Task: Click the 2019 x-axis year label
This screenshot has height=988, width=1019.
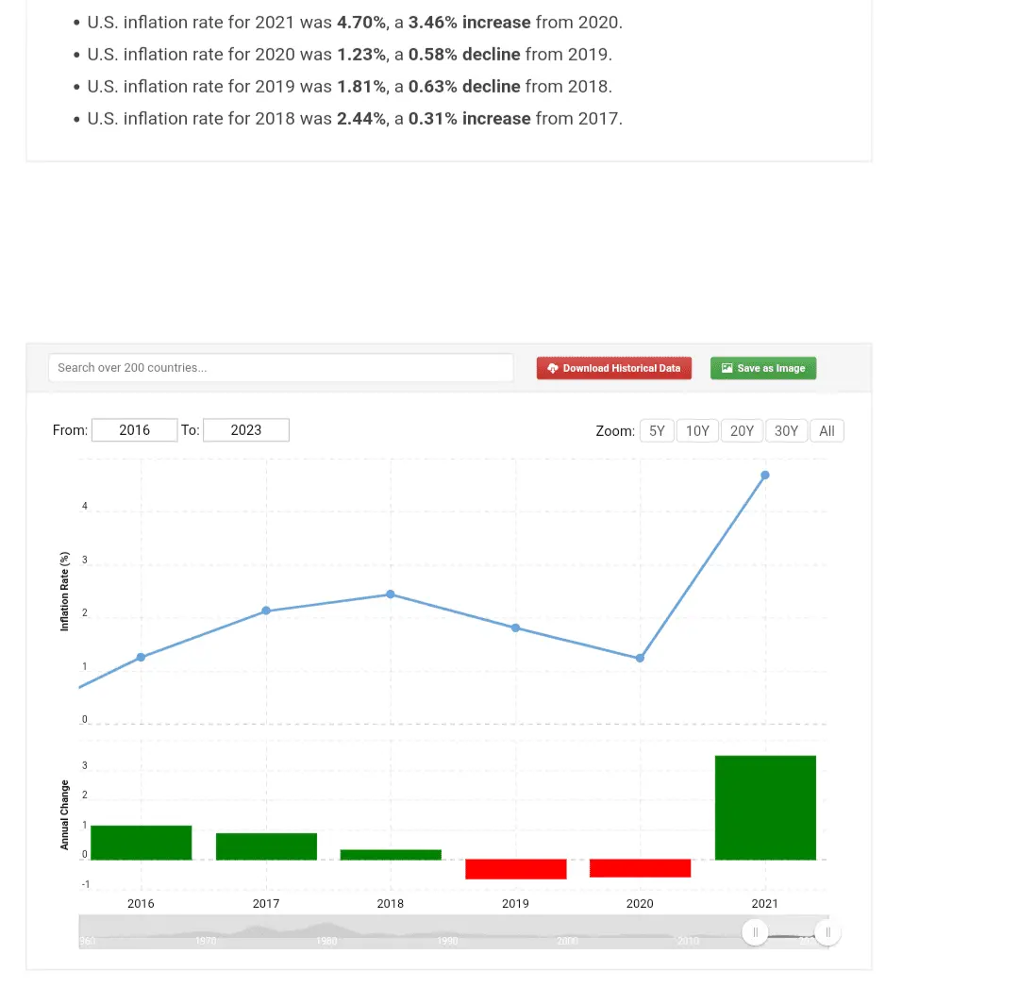Action: (515, 903)
